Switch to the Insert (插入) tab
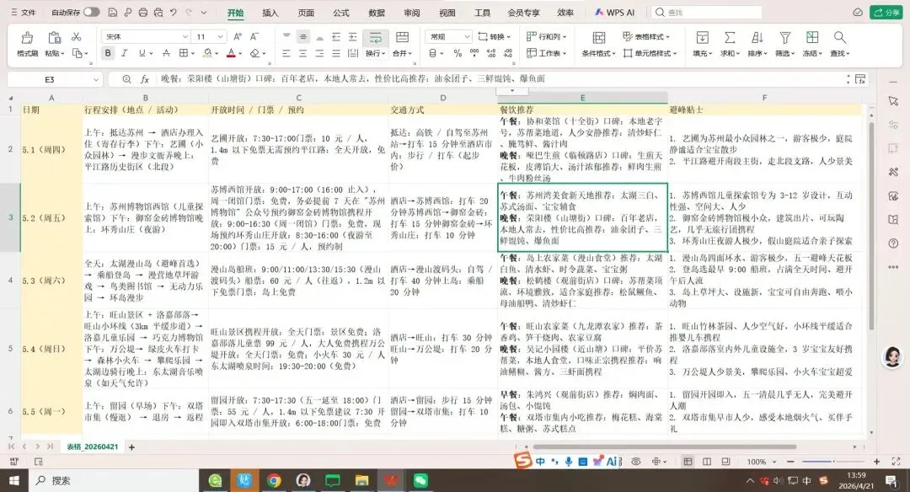This screenshot has width=910, height=492. [270, 13]
